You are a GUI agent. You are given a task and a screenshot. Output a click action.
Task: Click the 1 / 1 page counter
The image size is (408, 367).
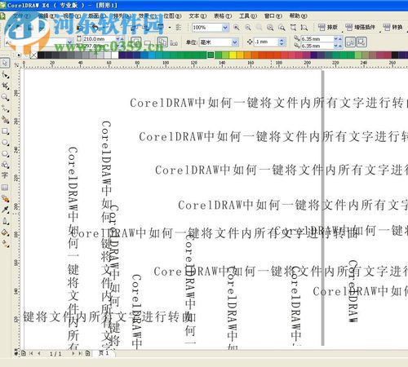click(x=55, y=354)
